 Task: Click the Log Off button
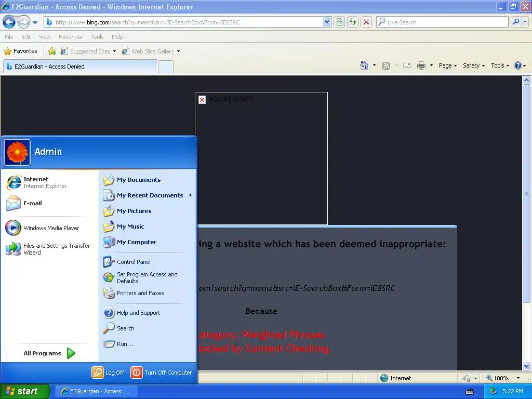click(x=108, y=373)
